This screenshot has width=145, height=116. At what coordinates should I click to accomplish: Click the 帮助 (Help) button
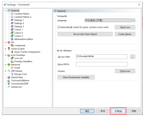pos(134,111)
